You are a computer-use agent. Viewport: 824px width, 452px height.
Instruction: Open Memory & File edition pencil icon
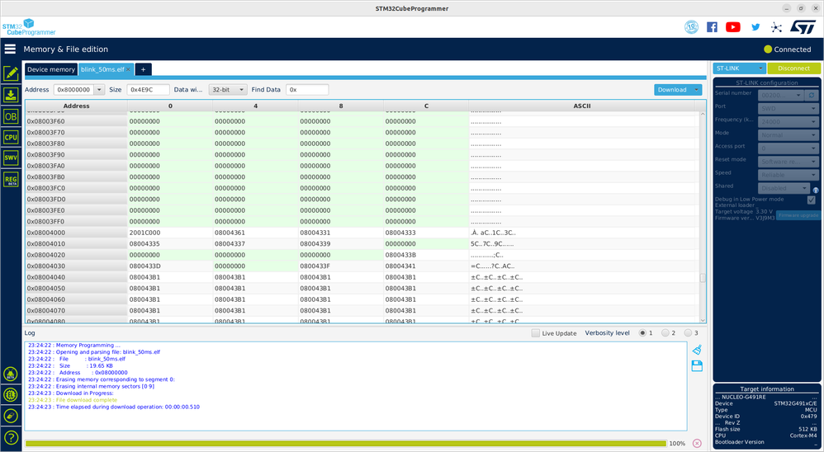click(x=11, y=73)
